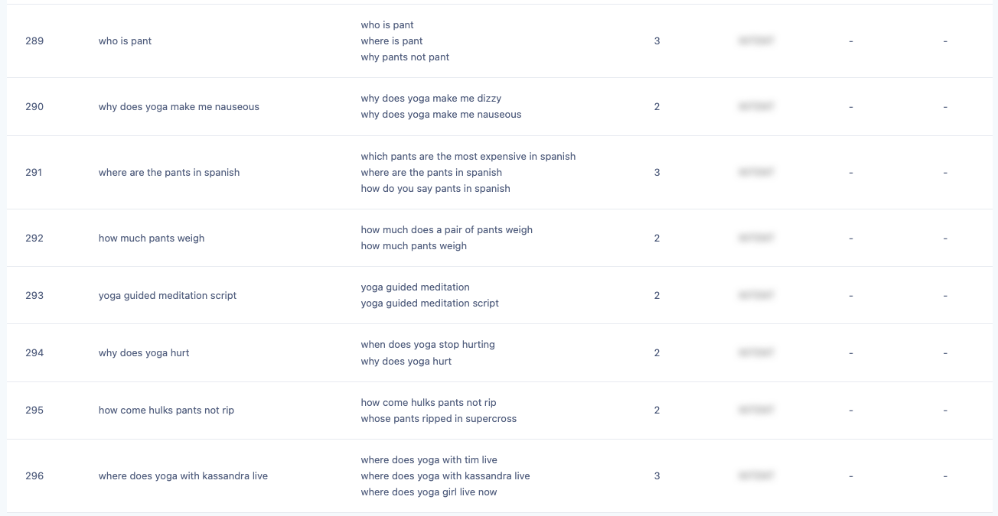
Task: Click row number 293
Action: click(34, 296)
